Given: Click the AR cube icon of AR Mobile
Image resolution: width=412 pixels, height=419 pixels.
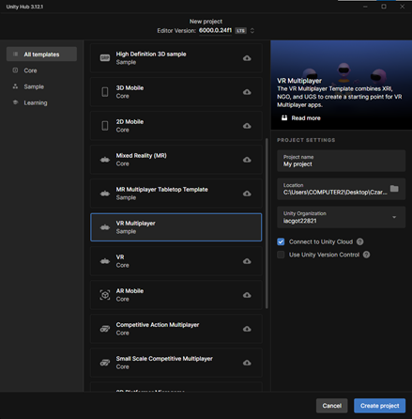Looking at the screenshot, I should [x=105, y=295].
